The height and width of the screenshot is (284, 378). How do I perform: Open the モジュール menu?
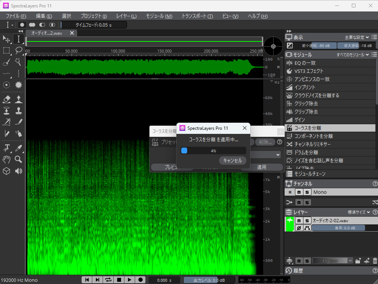pos(159,16)
